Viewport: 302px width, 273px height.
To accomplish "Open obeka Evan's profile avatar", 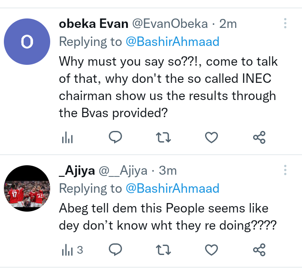I will pyautogui.click(x=27, y=42).
